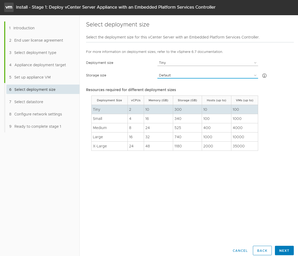Click VMs value 10000 for Large
The width and height of the screenshot is (298, 256).
coord(238,137)
